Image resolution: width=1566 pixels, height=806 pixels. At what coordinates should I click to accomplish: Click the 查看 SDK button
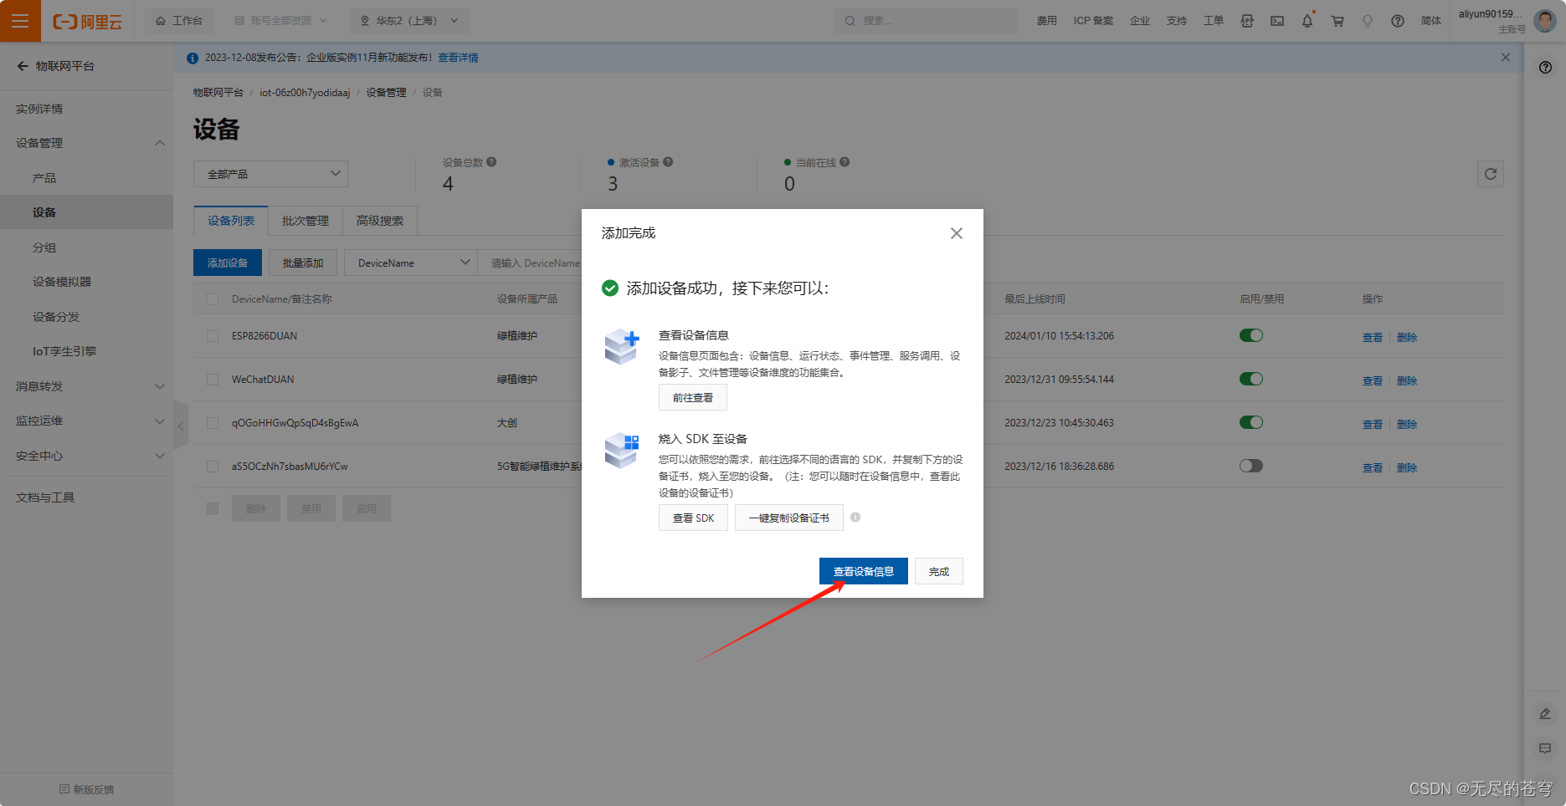693,518
